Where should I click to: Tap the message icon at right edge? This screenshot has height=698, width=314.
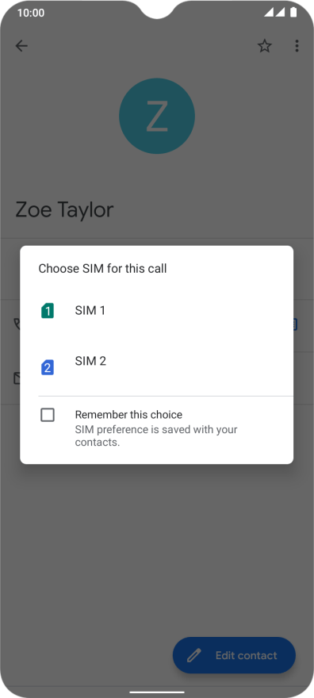294,324
